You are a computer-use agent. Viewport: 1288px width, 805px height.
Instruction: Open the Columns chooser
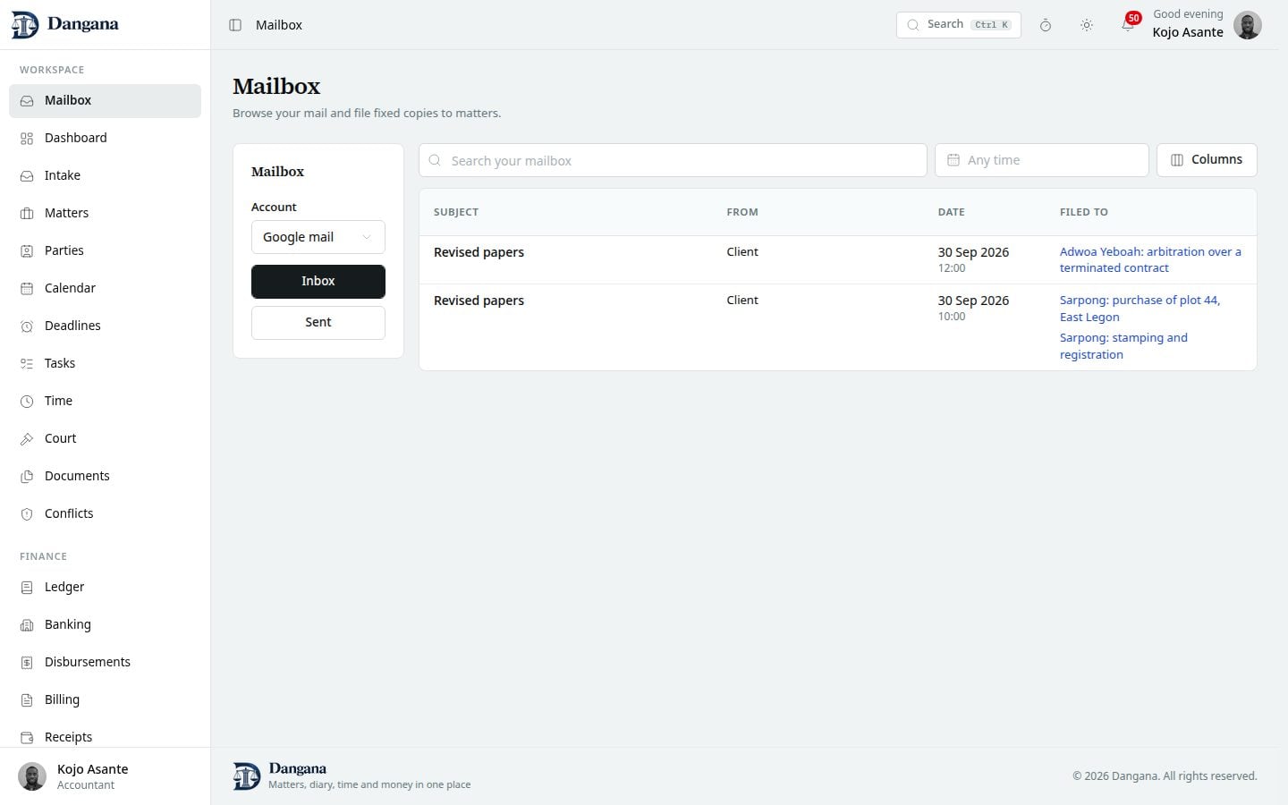pyautogui.click(x=1207, y=160)
